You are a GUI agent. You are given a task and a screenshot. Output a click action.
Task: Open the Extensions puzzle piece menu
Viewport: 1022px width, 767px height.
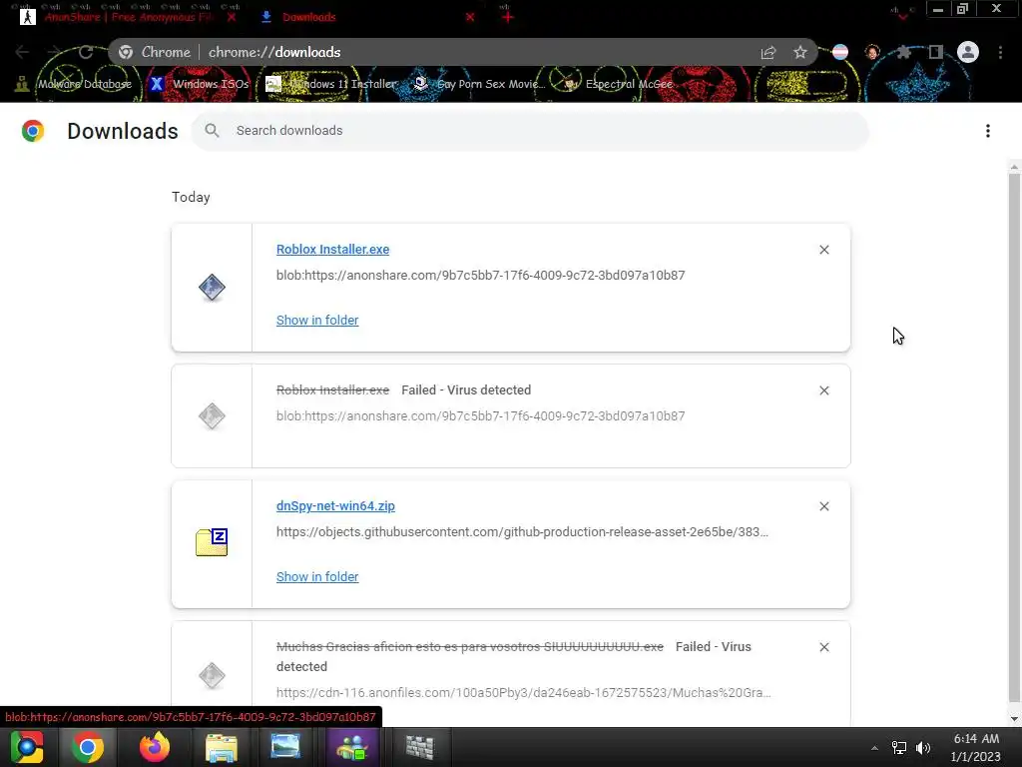(904, 52)
